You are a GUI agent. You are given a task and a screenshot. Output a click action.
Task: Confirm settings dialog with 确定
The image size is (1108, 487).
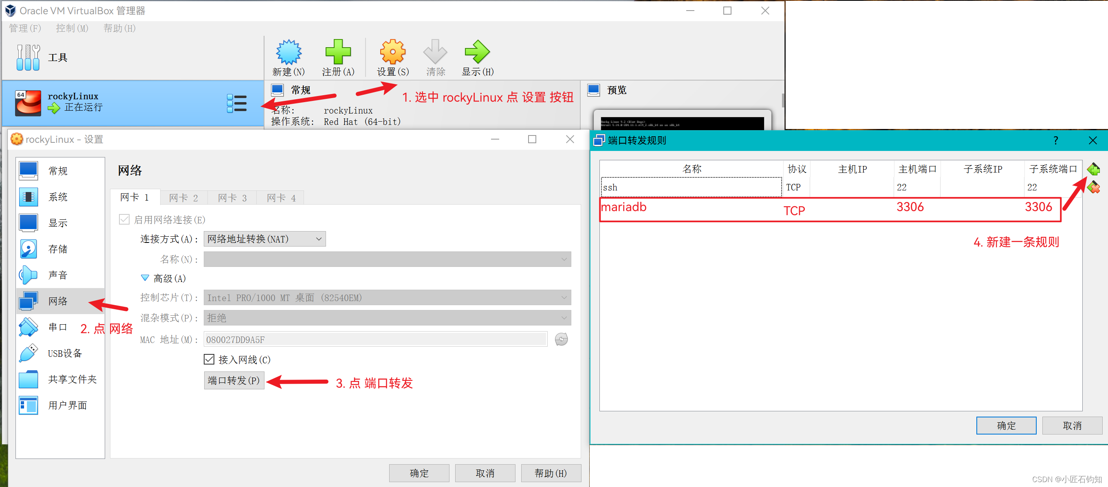coord(419,473)
